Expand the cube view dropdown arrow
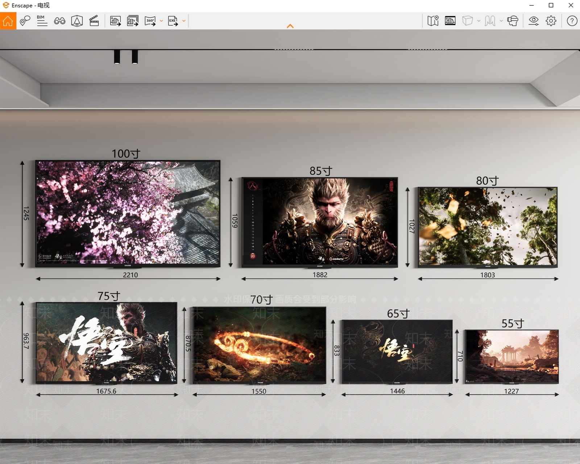The image size is (580, 464). click(479, 21)
